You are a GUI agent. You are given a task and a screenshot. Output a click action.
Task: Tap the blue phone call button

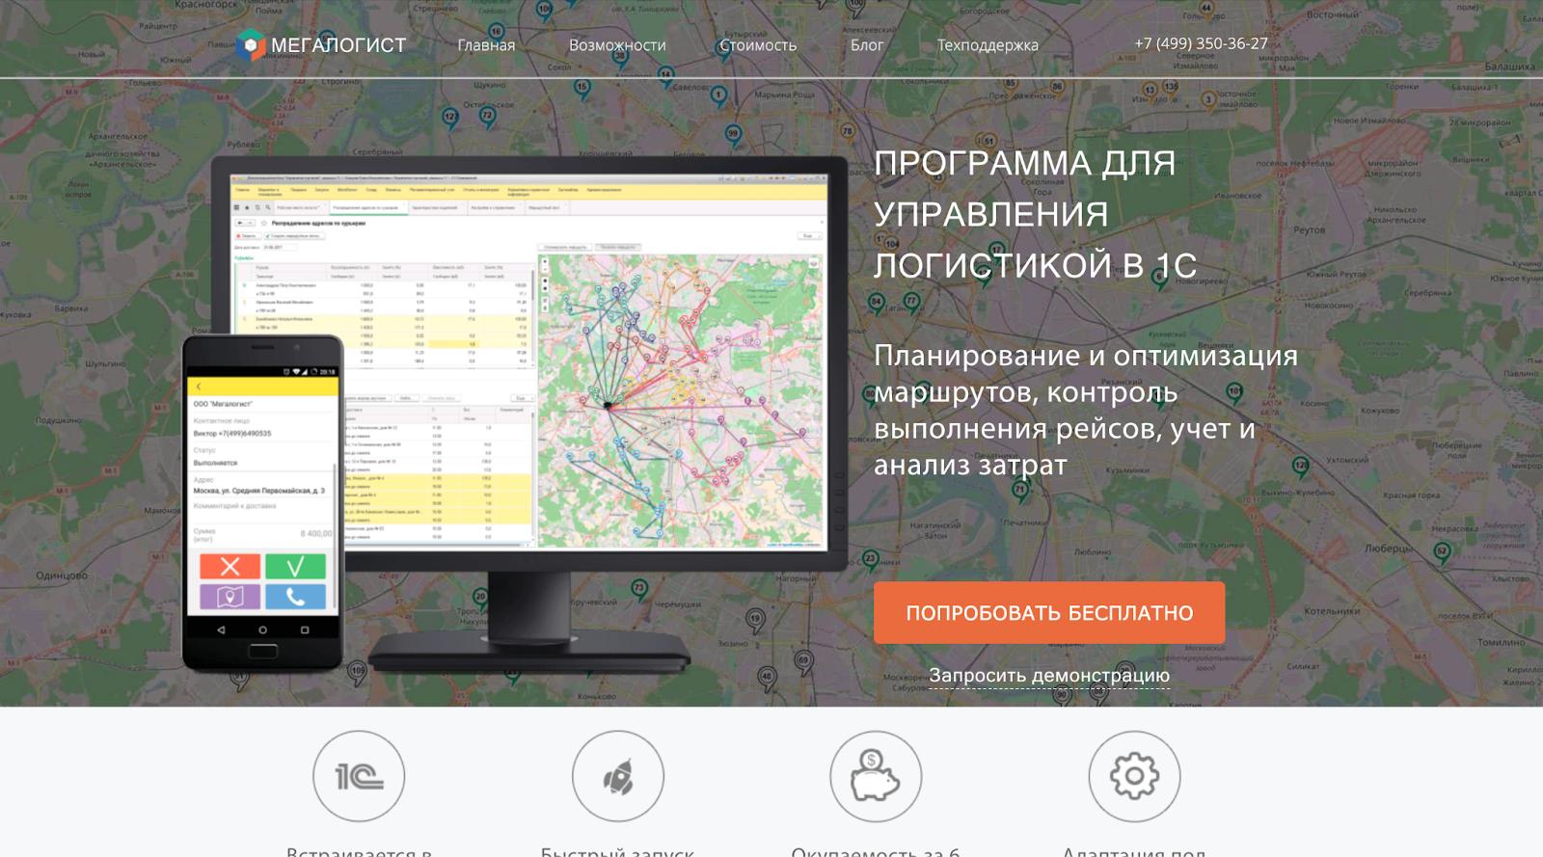pos(295,597)
